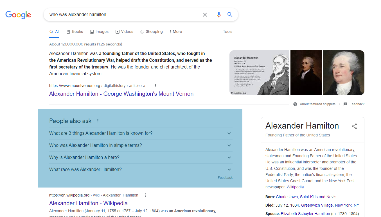Click inside the search input field
The height and width of the screenshot is (217, 381).
click(x=124, y=15)
